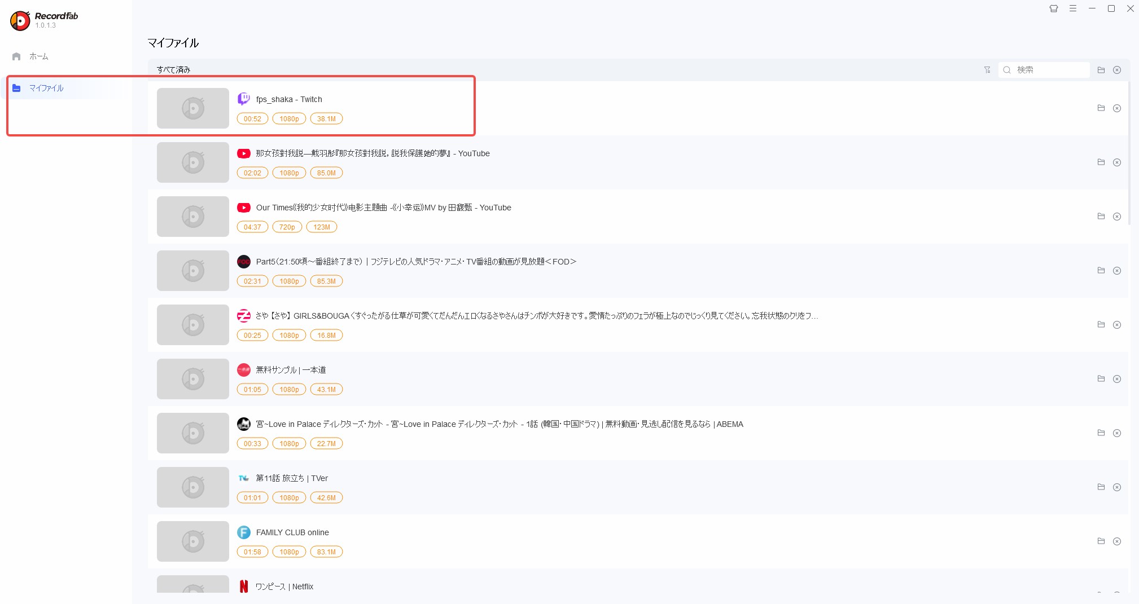Open folder for 無料サンプル 一本道 recording
Viewport: 1139px width, 604px height.
pyautogui.click(x=1101, y=378)
